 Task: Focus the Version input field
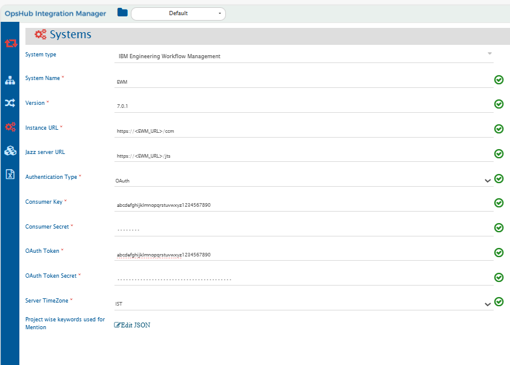(303, 105)
